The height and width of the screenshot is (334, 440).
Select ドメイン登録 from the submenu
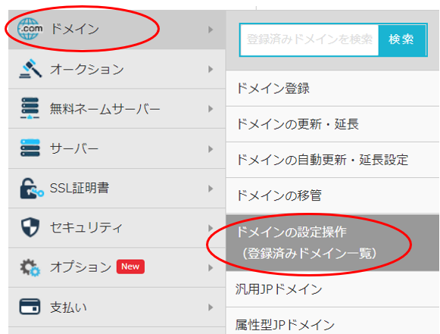pyautogui.click(x=332, y=89)
